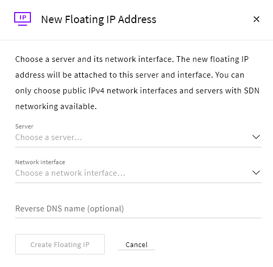This screenshot has width=273, height=267.
Task: Expand the Network interface dropdown chevron
Action: tap(256, 173)
